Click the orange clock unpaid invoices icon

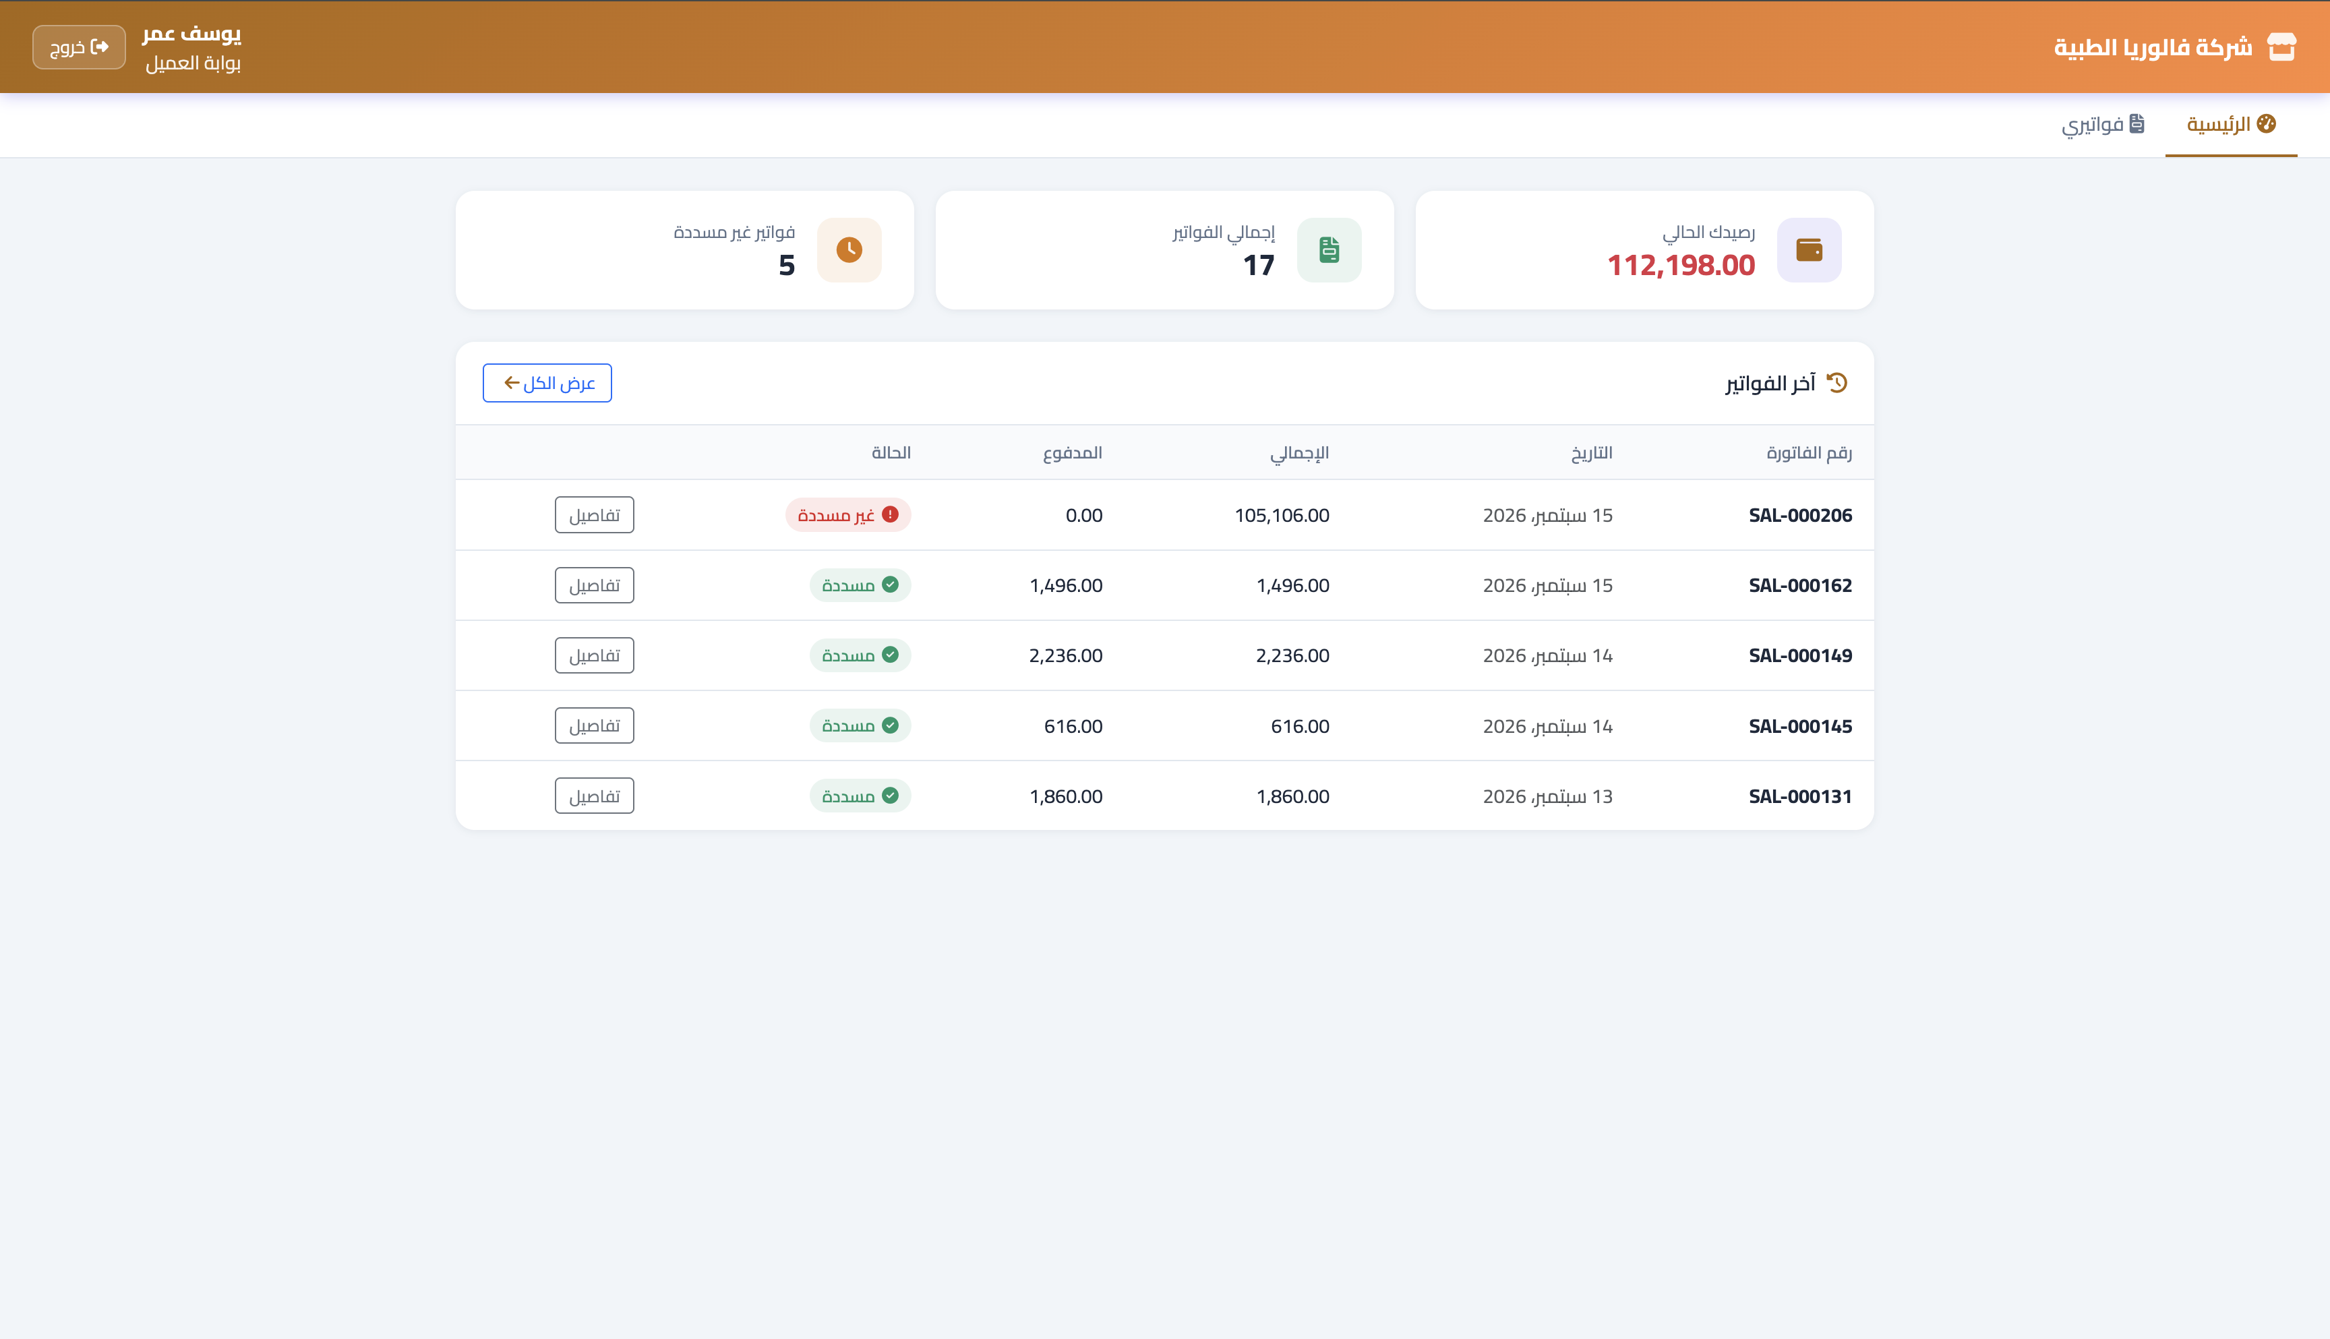click(x=849, y=250)
